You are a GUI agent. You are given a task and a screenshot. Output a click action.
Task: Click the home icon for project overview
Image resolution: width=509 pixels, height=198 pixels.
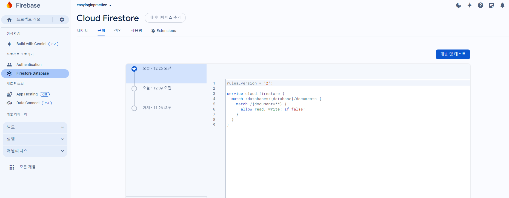pyautogui.click(x=9, y=20)
